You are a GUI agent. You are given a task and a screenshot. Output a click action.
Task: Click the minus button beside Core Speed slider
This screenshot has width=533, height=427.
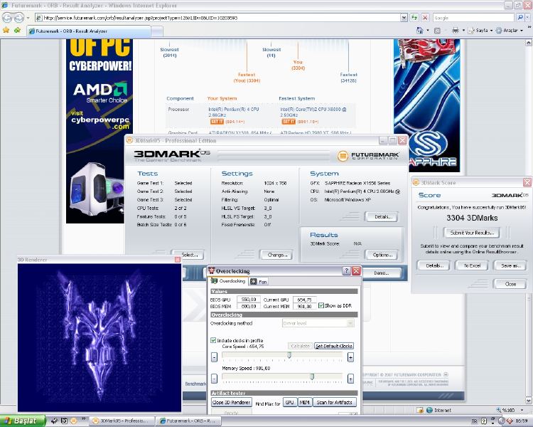tap(214, 357)
